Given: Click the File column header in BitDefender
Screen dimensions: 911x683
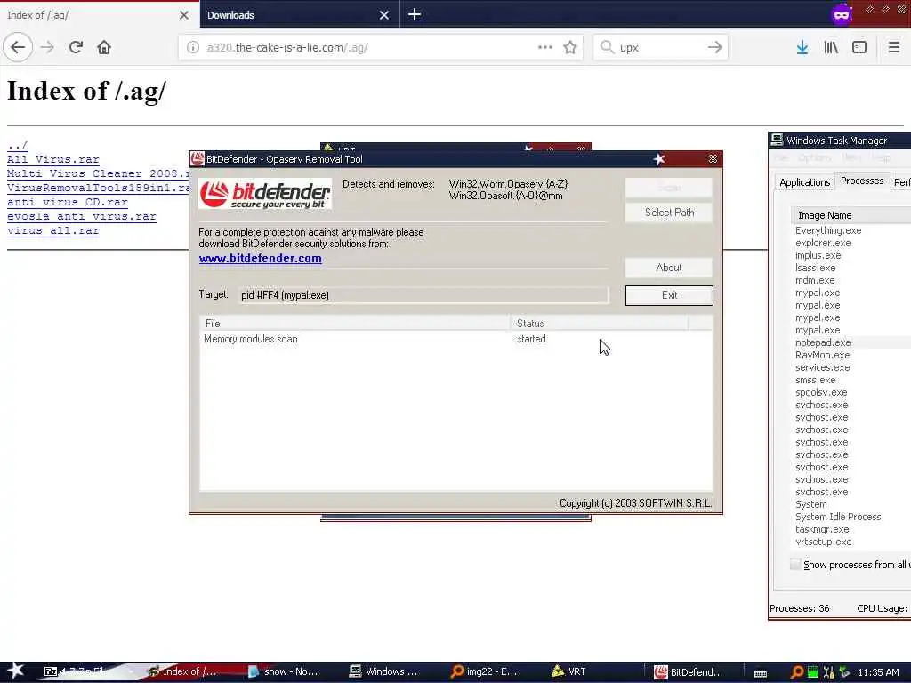Looking at the screenshot, I should (355, 324).
